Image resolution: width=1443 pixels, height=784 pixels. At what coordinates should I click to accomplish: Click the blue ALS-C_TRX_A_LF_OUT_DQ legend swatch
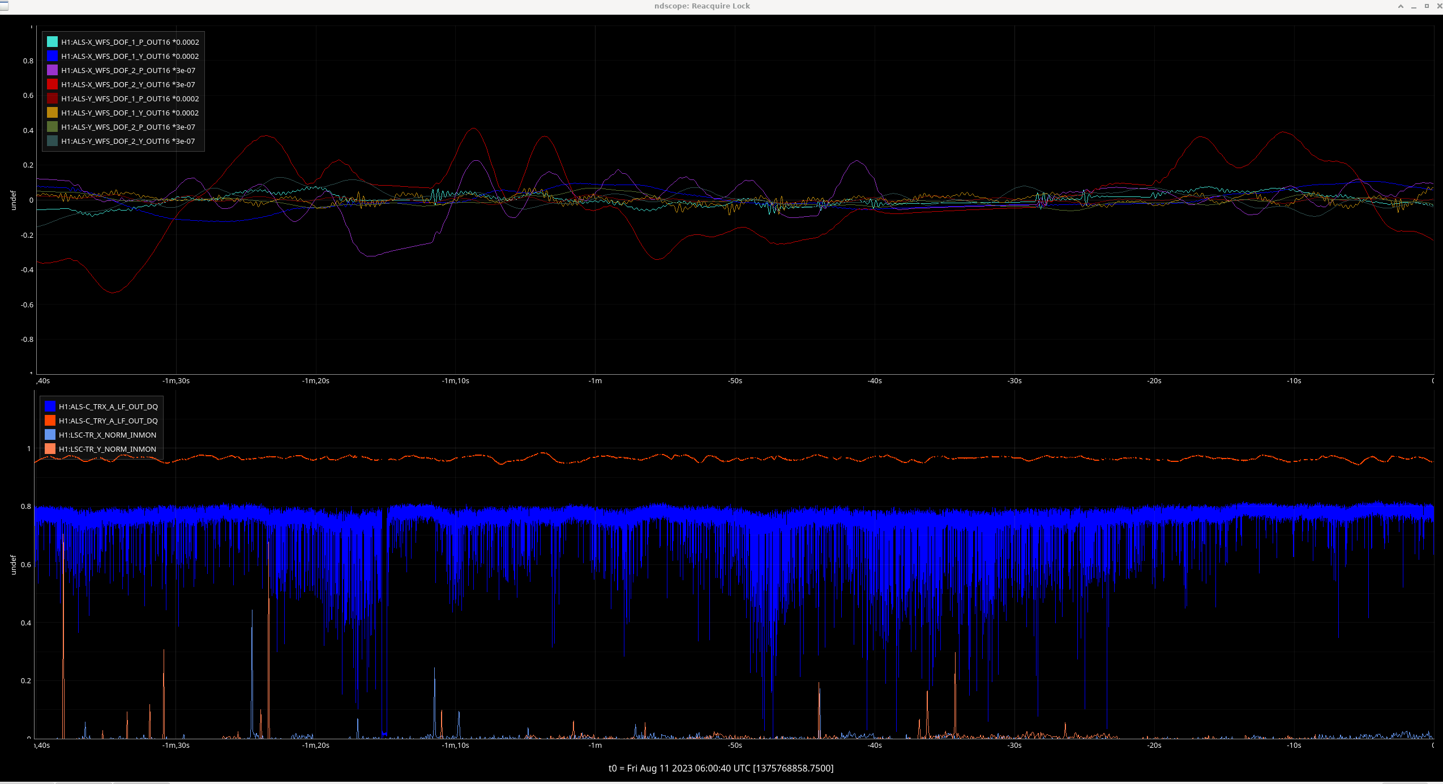pyautogui.click(x=50, y=406)
